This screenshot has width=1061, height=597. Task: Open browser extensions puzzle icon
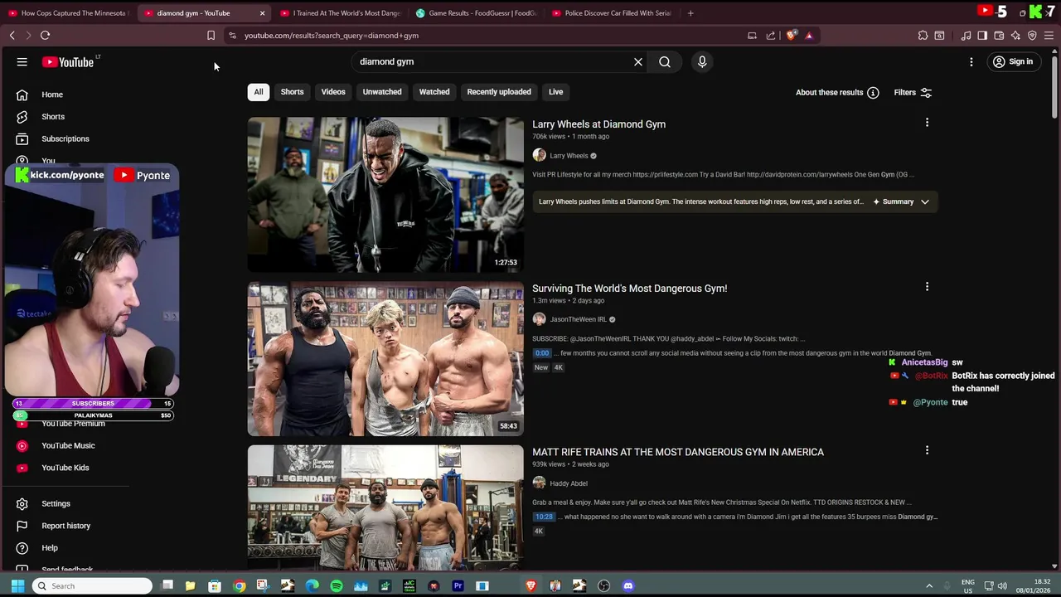[923, 36]
